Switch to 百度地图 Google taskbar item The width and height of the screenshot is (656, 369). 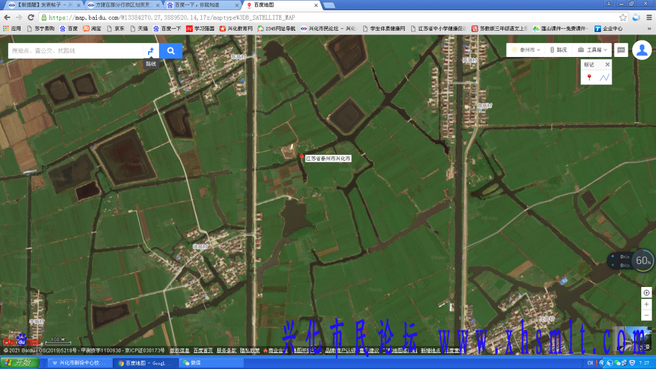click(x=146, y=363)
